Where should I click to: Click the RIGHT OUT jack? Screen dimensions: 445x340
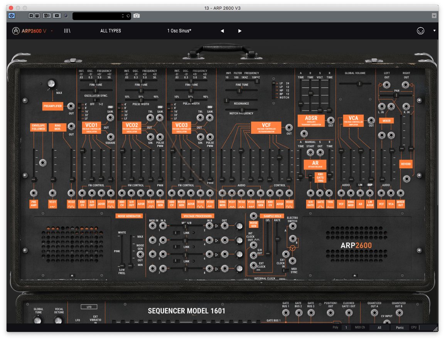(406, 84)
